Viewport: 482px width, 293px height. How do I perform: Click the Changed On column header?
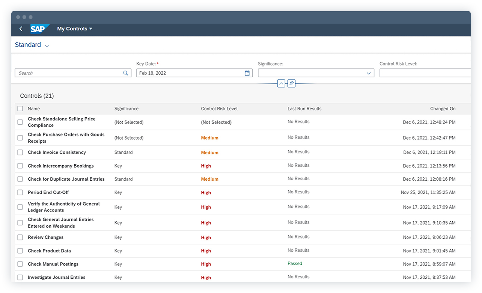[443, 109]
